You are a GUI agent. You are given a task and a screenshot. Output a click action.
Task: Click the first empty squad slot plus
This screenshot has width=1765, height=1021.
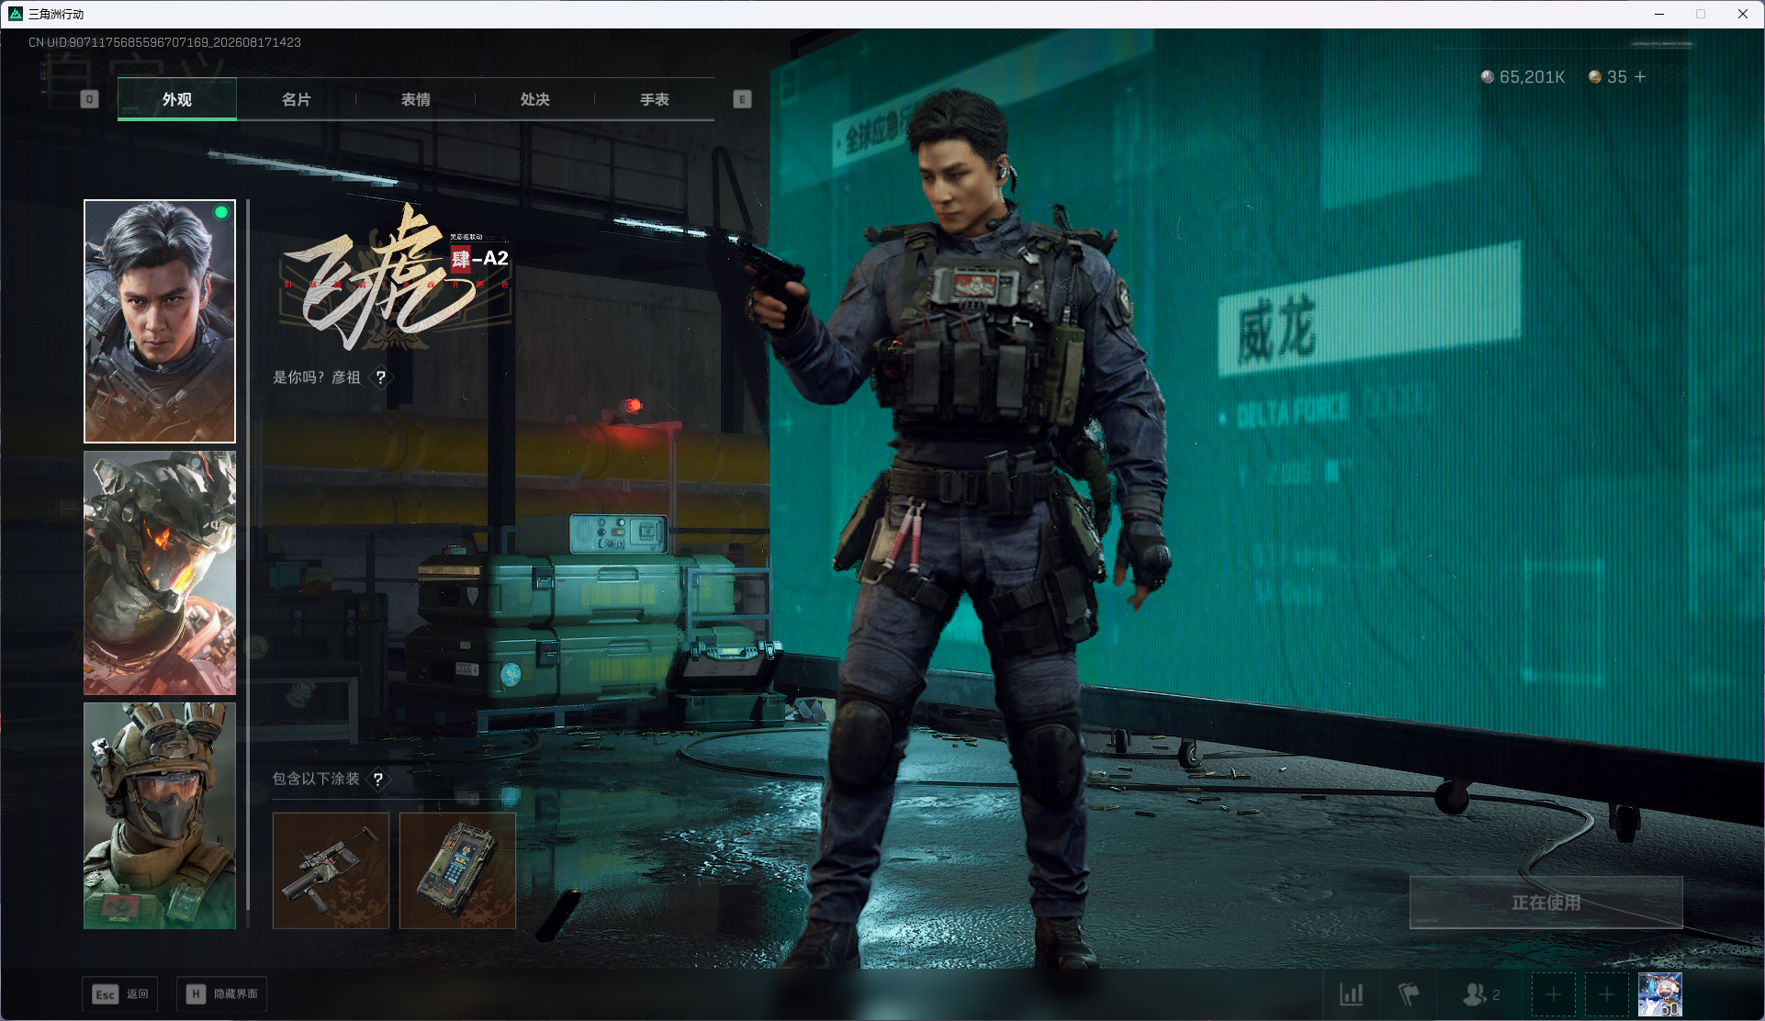click(x=1553, y=994)
